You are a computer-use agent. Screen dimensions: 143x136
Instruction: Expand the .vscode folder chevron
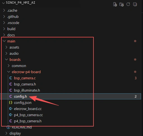[x=4, y=23]
